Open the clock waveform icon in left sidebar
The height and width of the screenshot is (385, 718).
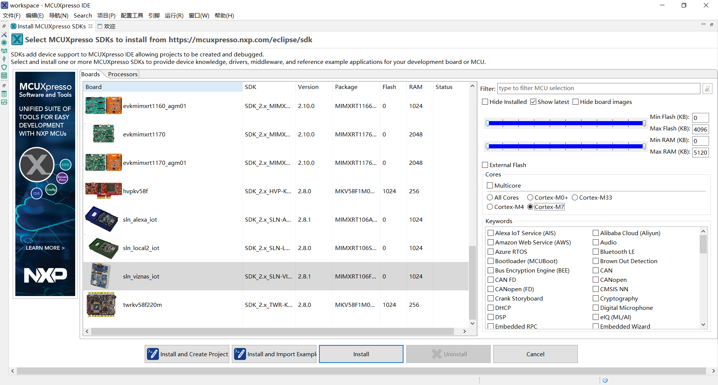tap(4, 51)
